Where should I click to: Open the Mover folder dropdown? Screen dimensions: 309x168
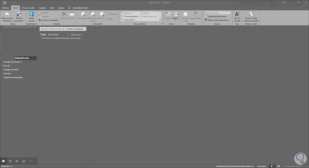168,16
